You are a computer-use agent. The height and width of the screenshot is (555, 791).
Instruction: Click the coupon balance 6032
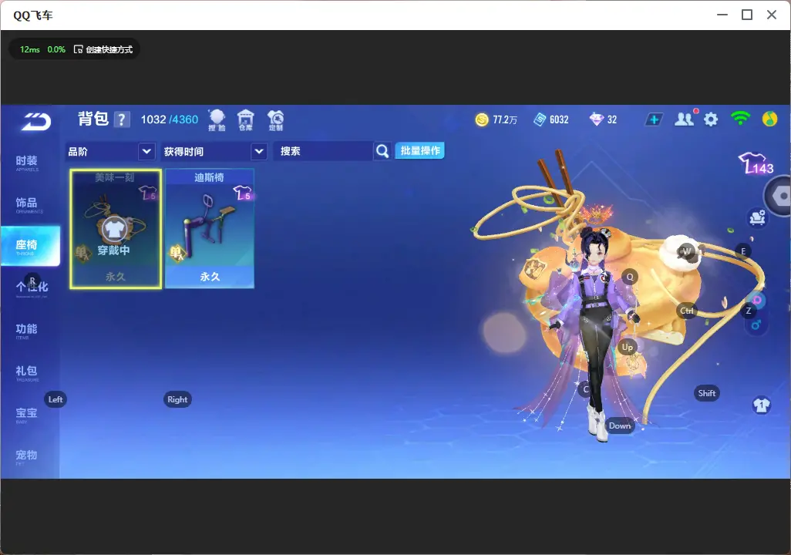(551, 119)
